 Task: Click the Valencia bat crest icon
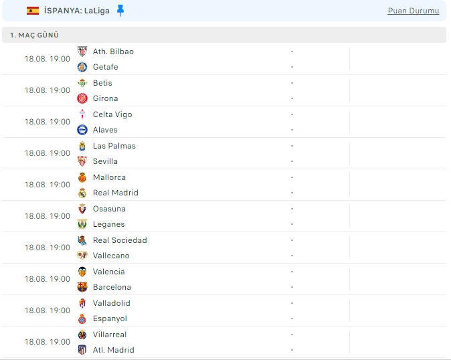82,272
